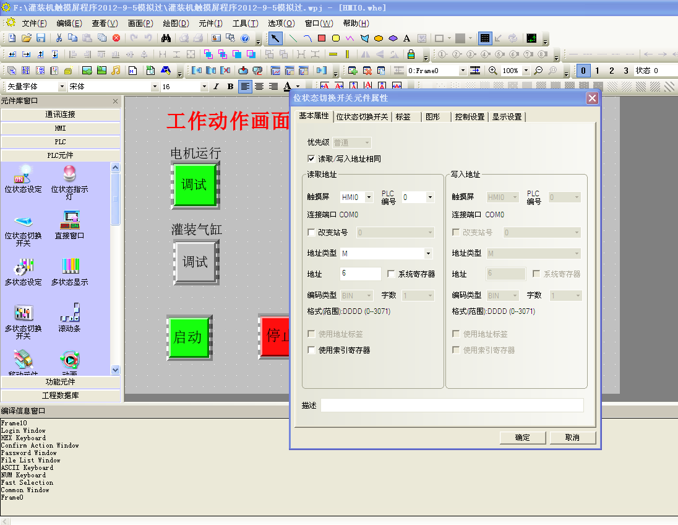Switch to the 标签 tab
Viewport: 678px width, 525px height.
(x=403, y=116)
